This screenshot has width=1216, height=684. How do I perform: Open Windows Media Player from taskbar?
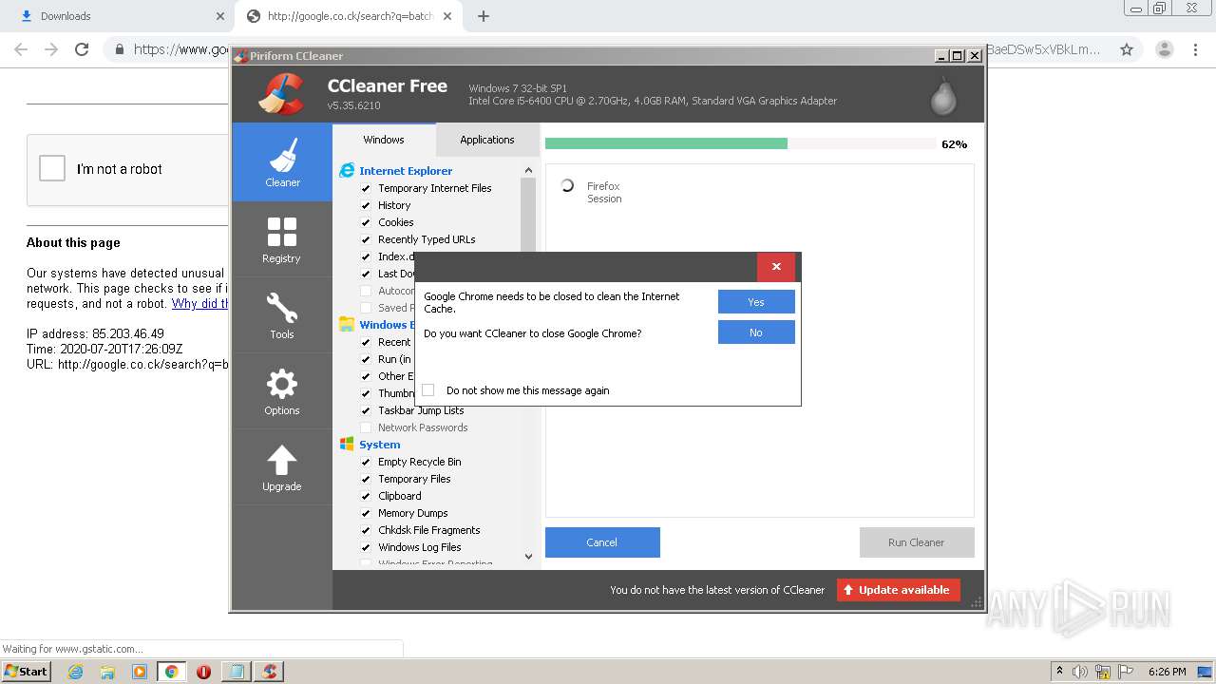(x=140, y=672)
